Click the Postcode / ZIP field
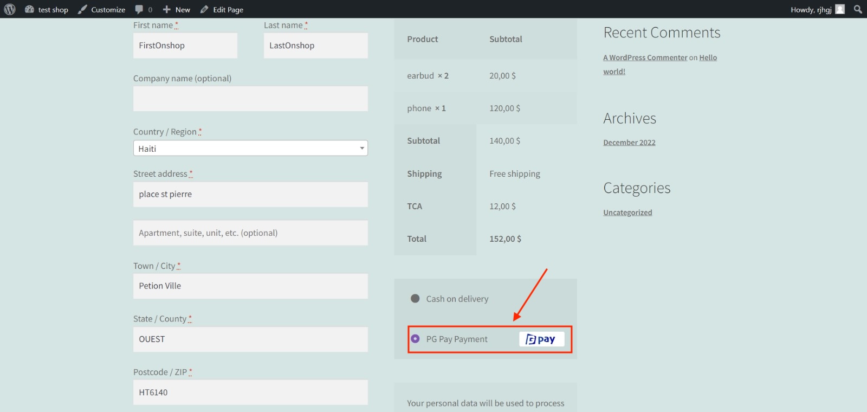 coord(250,392)
